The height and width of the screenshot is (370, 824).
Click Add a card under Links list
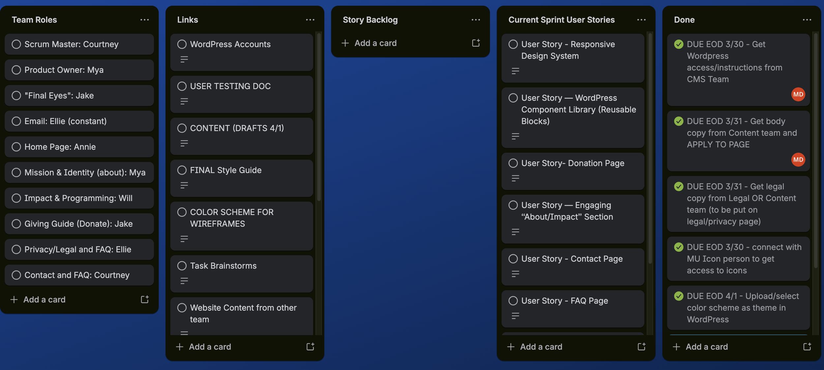[x=210, y=347]
